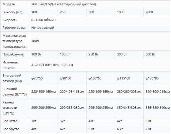Select the 280*260*205мм outer size cell
The image size is (171, 134).
point(129,92)
